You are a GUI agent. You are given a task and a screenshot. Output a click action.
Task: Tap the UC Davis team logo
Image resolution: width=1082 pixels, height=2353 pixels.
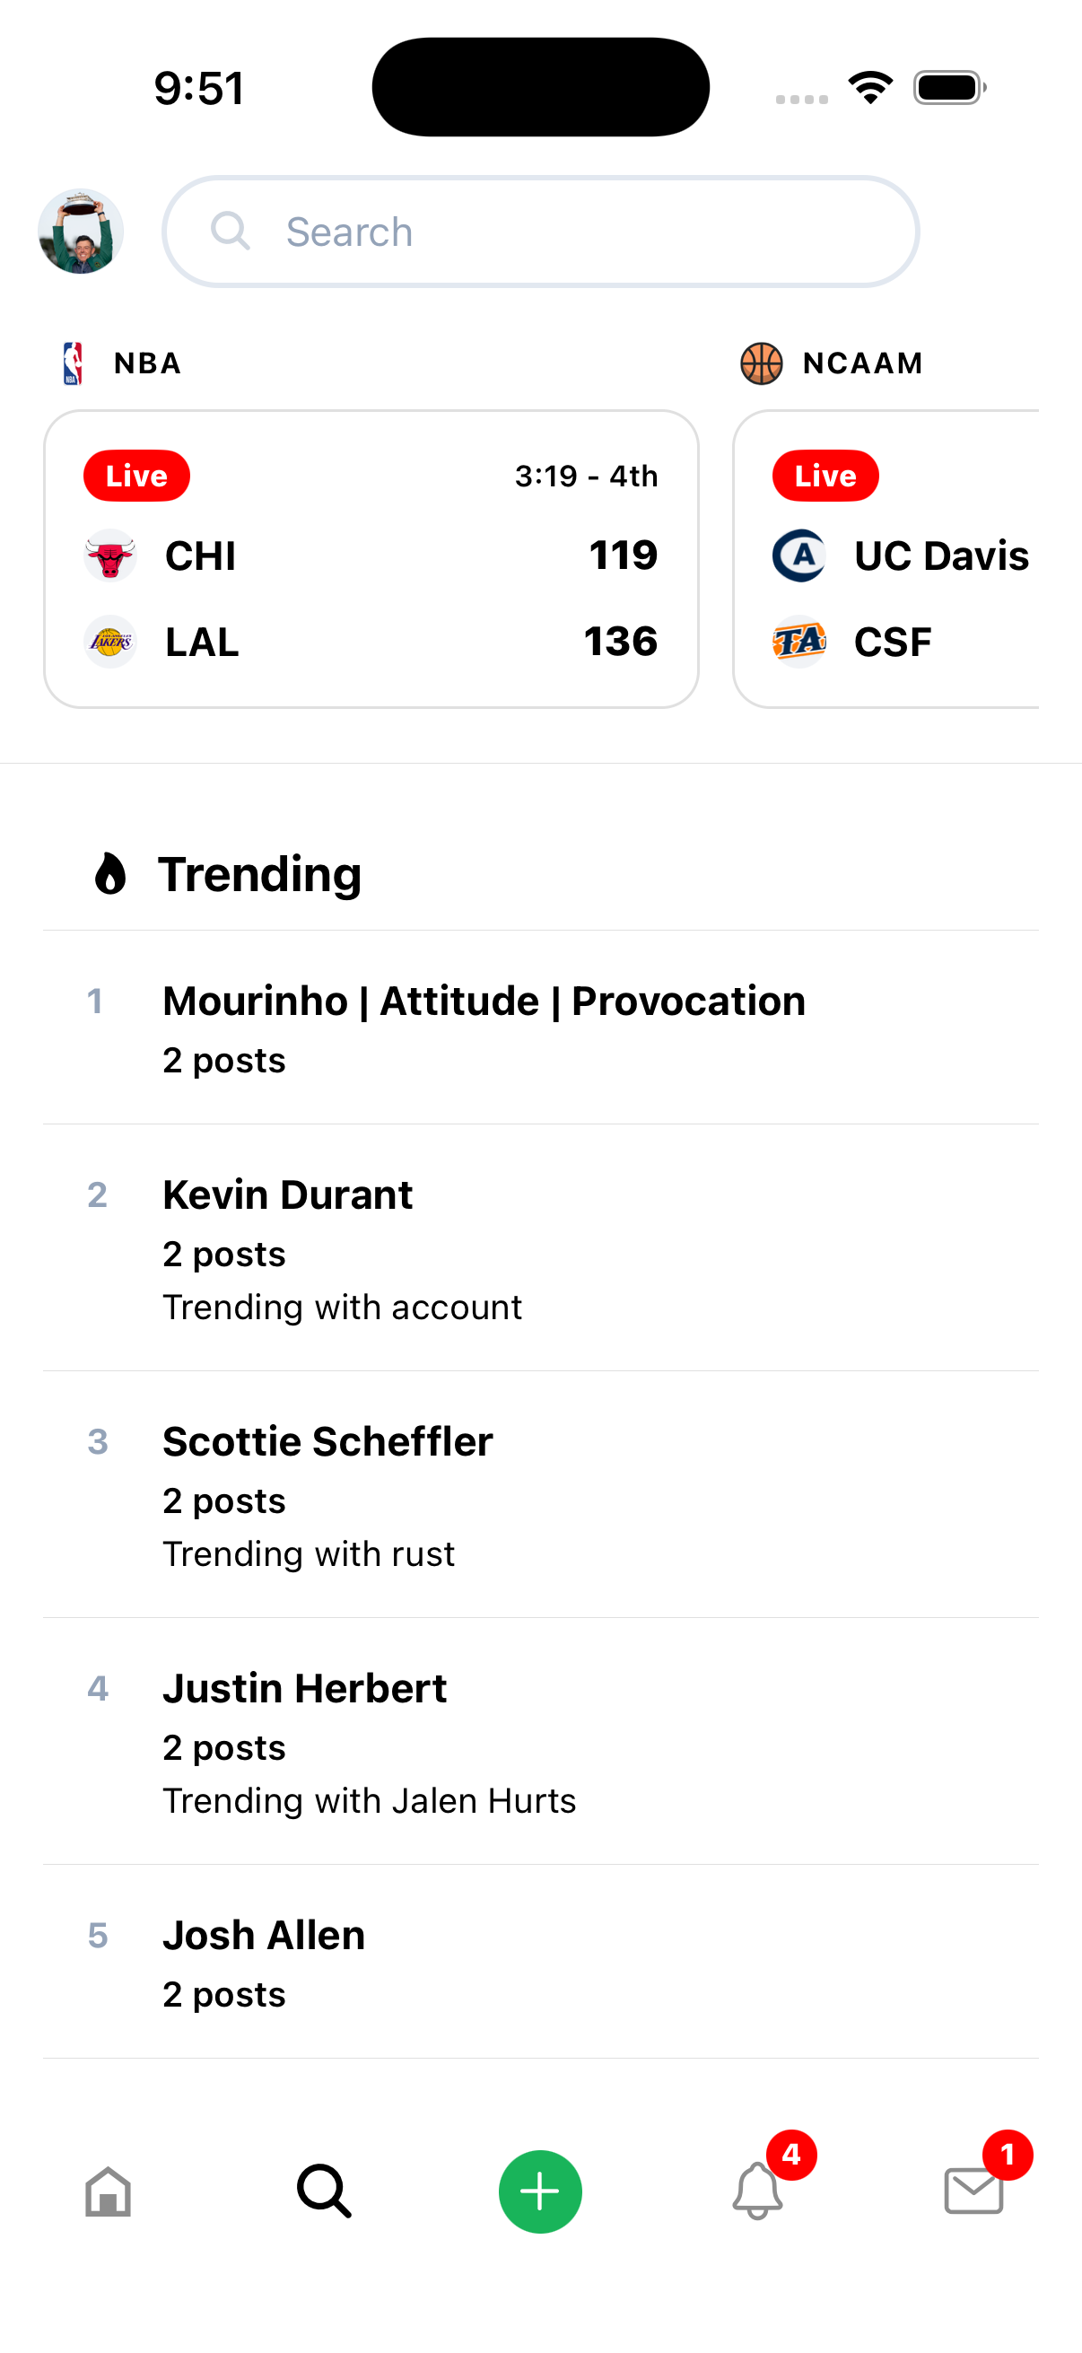pyautogui.click(x=799, y=555)
